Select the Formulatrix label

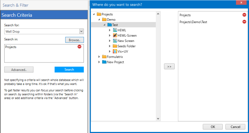[115, 57]
